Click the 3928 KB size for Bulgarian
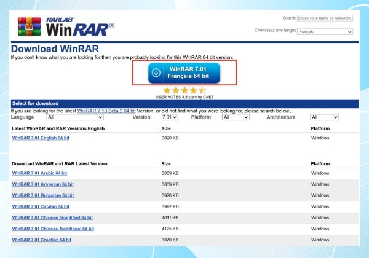The height and width of the screenshot is (258, 369). pos(170,195)
